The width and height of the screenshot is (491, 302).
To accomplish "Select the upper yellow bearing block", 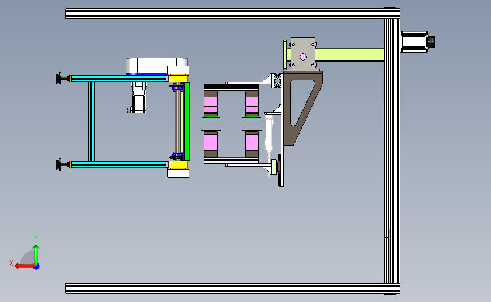I will 178,78.
